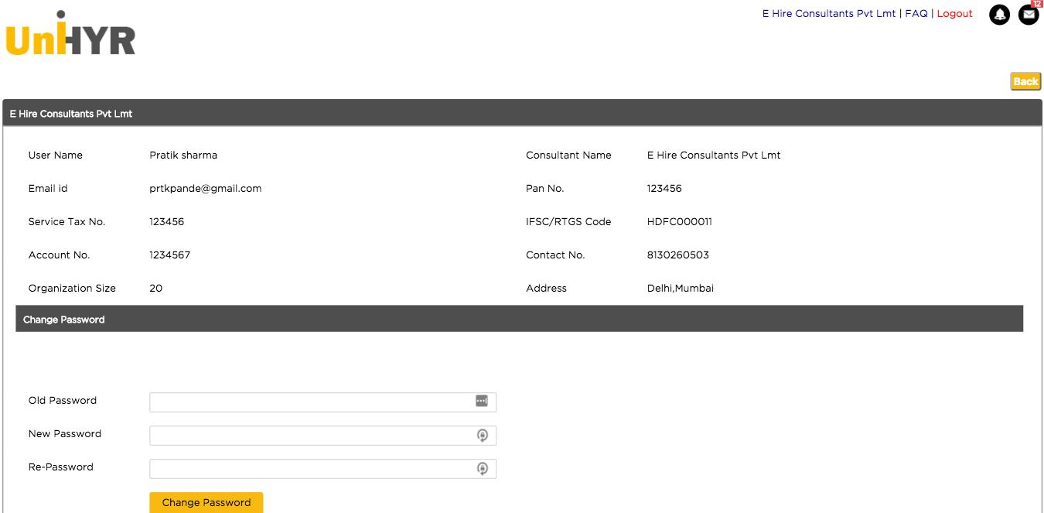Image resolution: width=1044 pixels, height=513 pixels.
Task: Focus the Old Password input field
Action: (322, 402)
